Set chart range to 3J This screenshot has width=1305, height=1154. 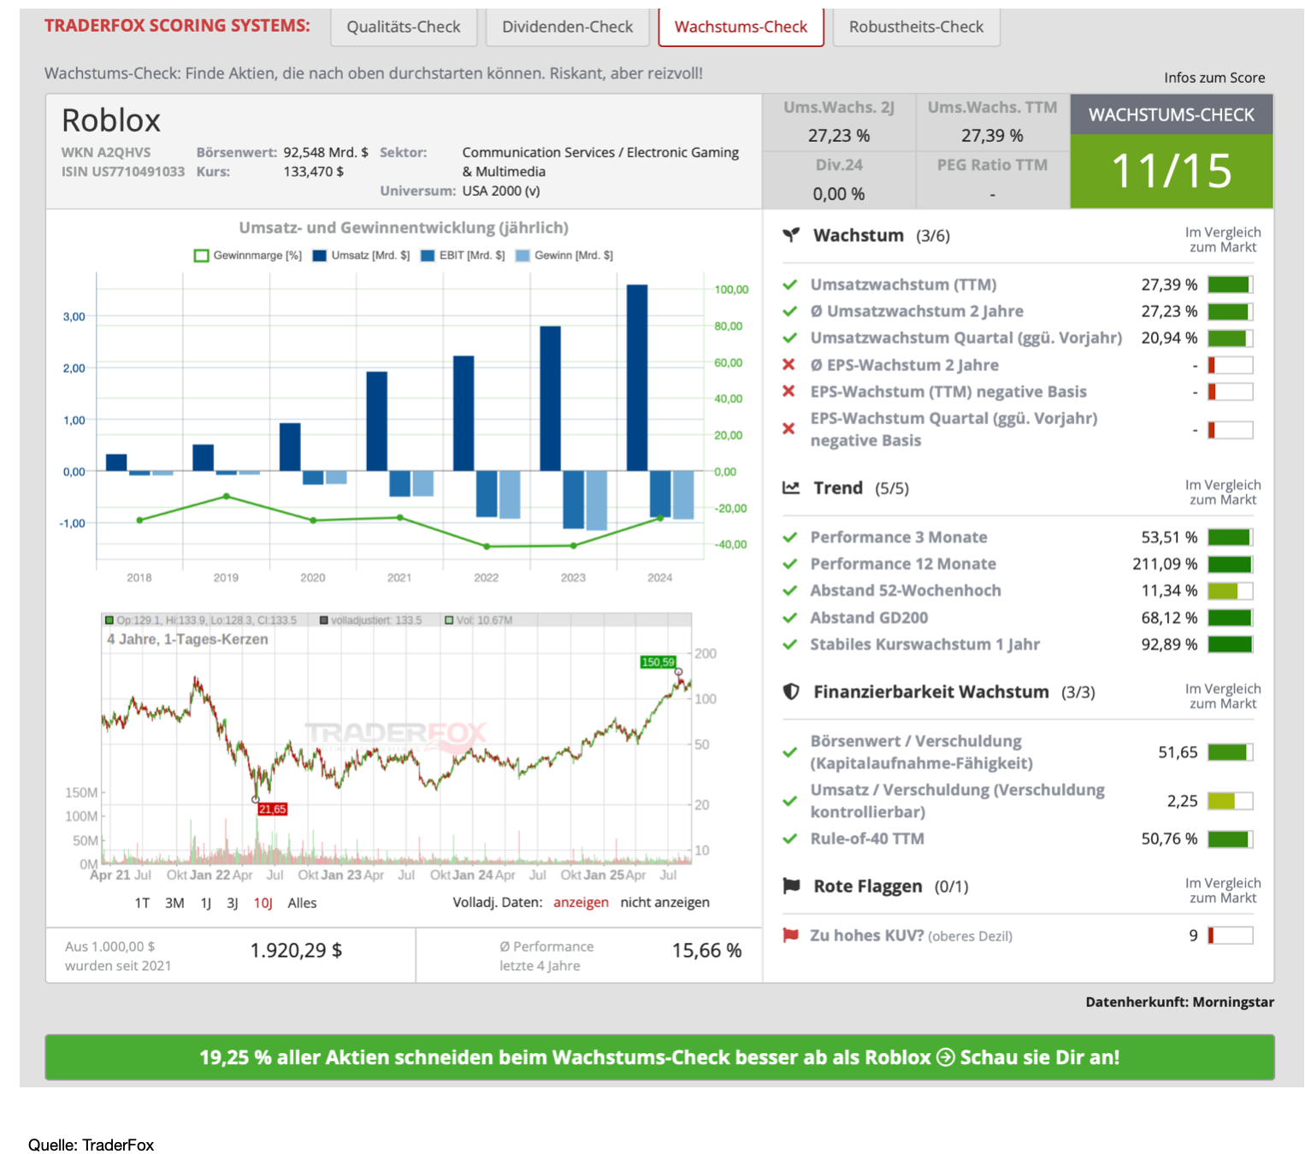[x=233, y=903]
